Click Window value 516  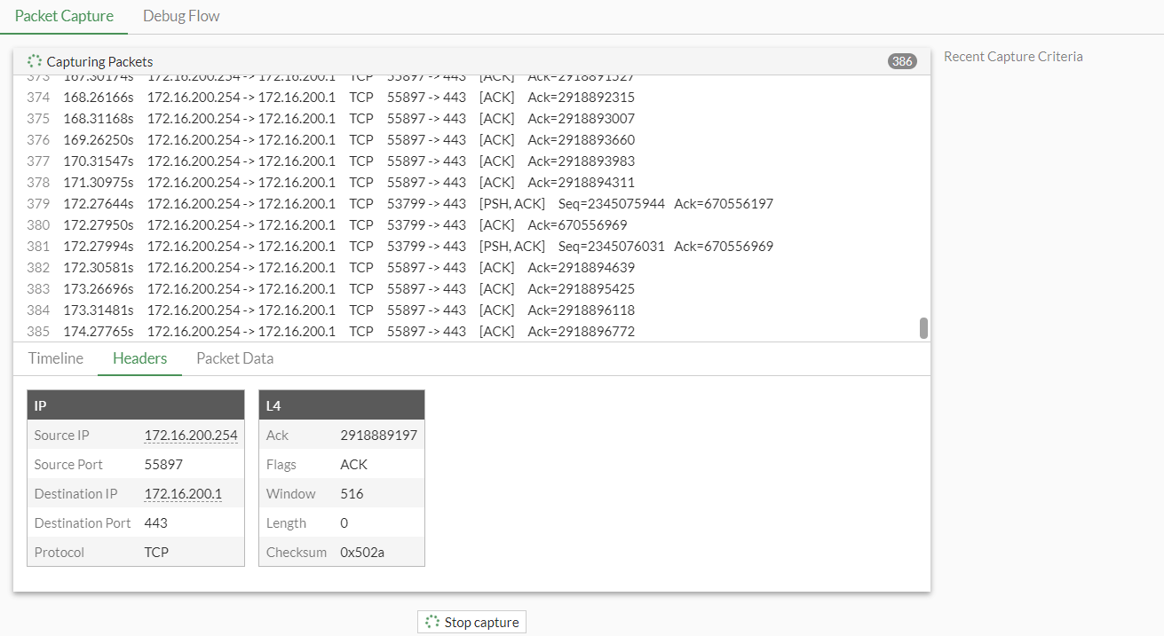352,493
